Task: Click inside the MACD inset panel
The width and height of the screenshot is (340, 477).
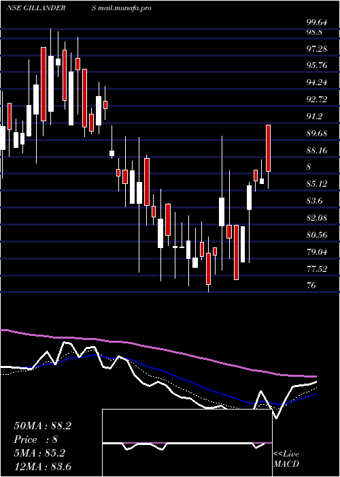Action: [x=187, y=443]
